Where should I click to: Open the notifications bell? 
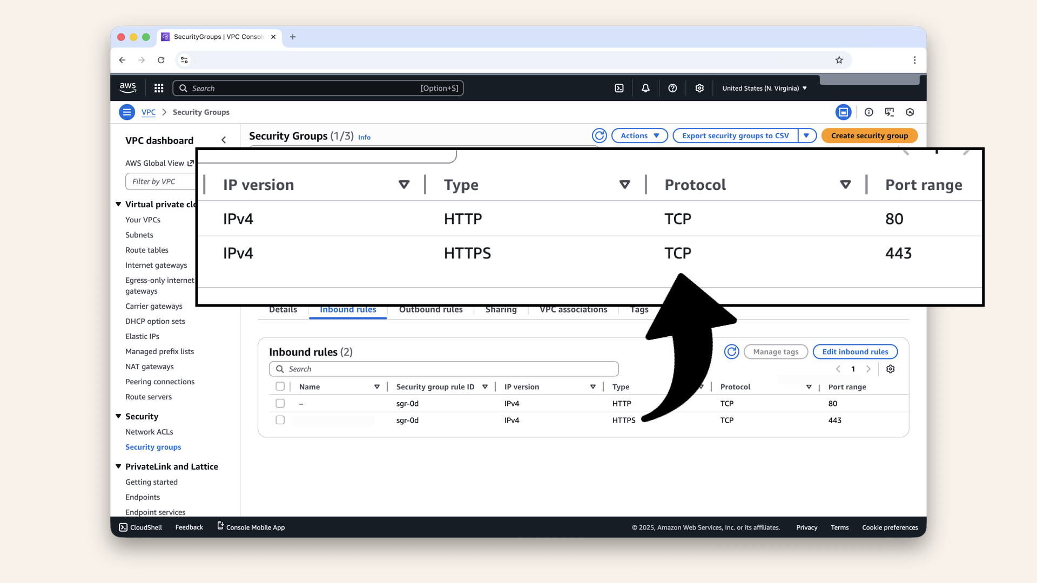pos(645,87)
